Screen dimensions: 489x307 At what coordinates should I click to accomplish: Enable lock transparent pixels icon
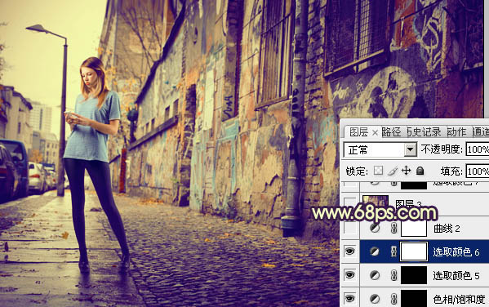click(379, 171)
